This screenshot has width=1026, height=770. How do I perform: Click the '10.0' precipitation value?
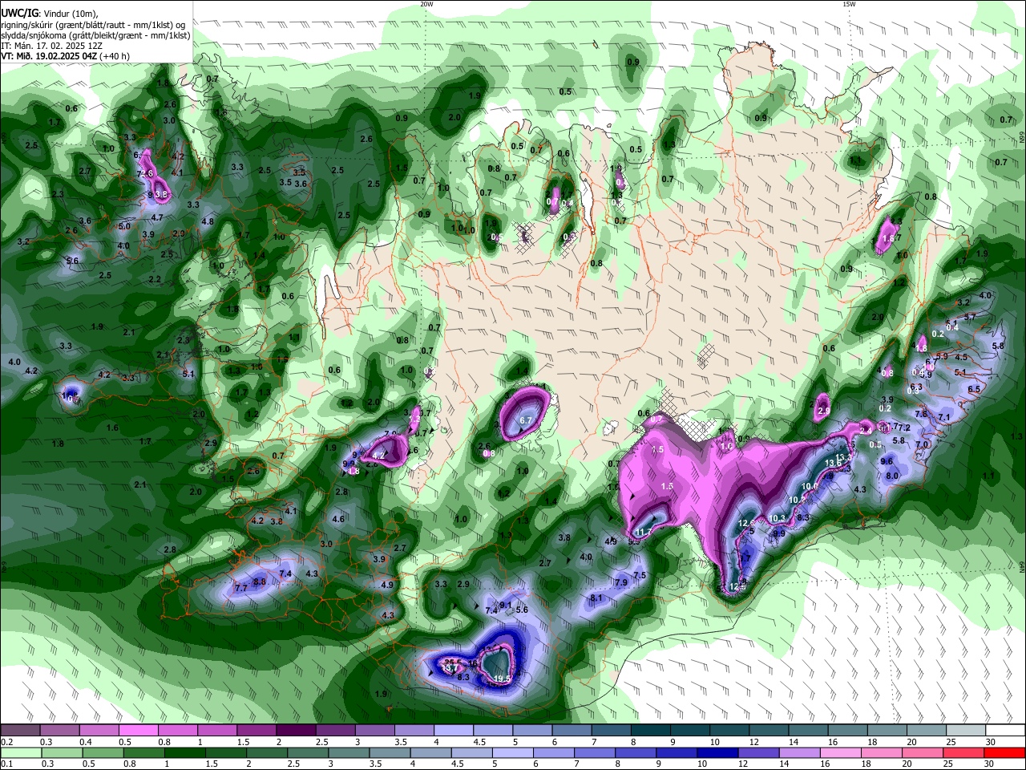(810, 486)
